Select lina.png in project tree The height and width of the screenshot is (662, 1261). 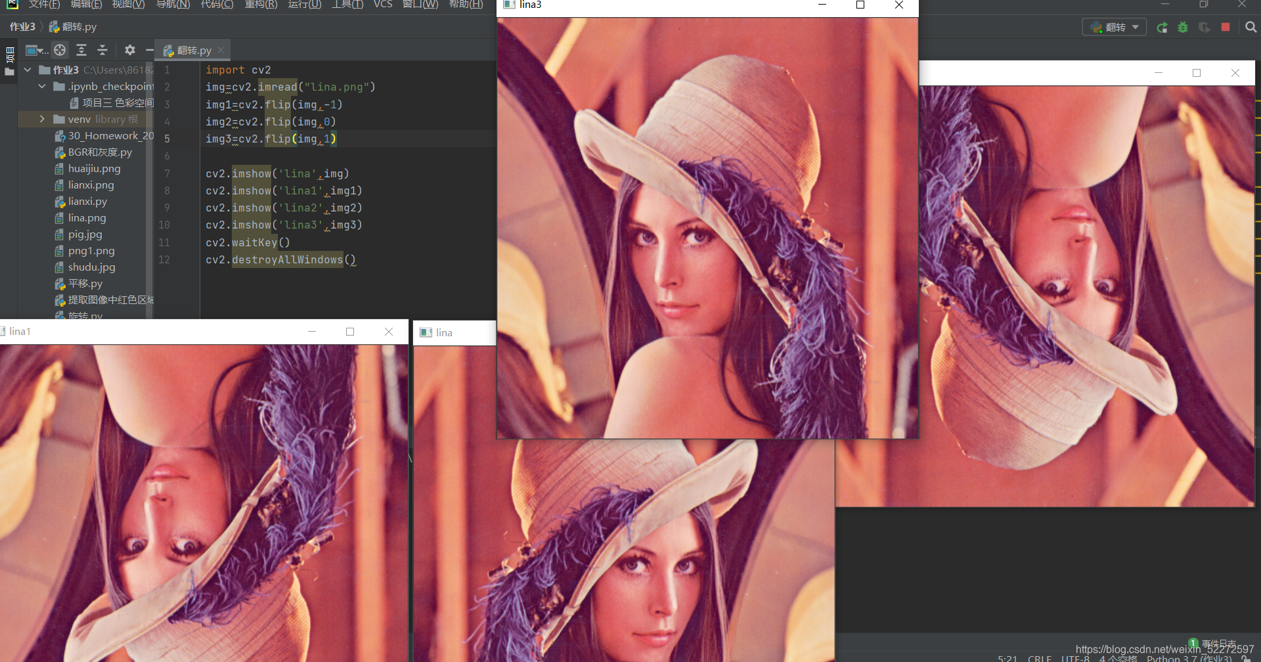[x=81, y=218]
